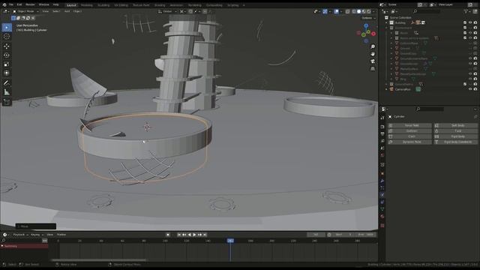The width and height of the screenshot is (480, 270).
Task: Open the pivot point dropdown
Action: (x=182, y=11)
